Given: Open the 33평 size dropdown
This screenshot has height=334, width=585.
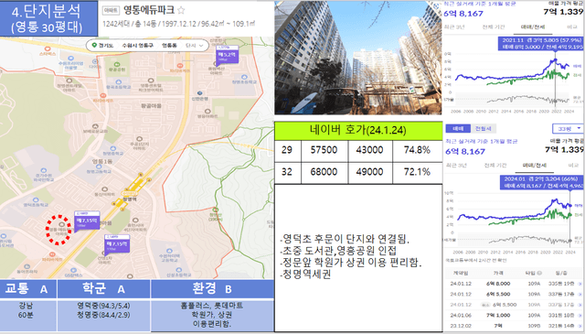Looking at the screenshot, I should click(568, 128).
